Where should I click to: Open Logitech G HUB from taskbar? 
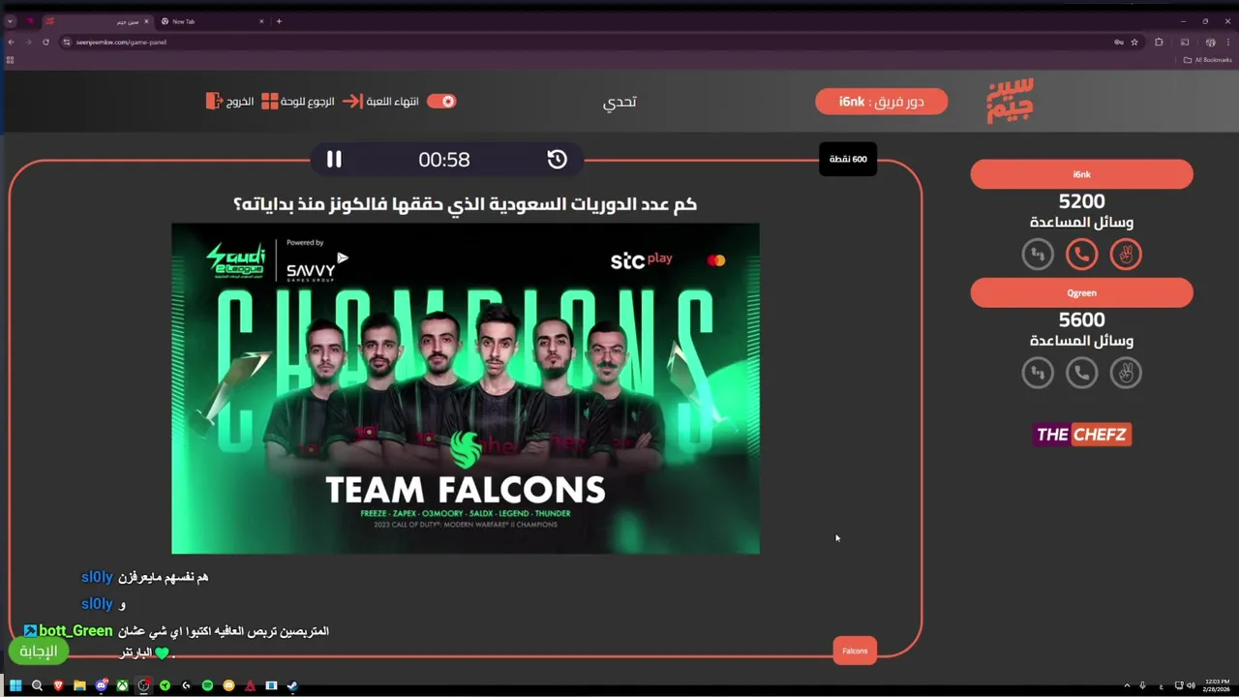point(186,685)
